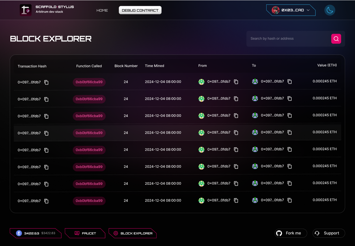Open the Debug Contract tab

click(140, 10)
